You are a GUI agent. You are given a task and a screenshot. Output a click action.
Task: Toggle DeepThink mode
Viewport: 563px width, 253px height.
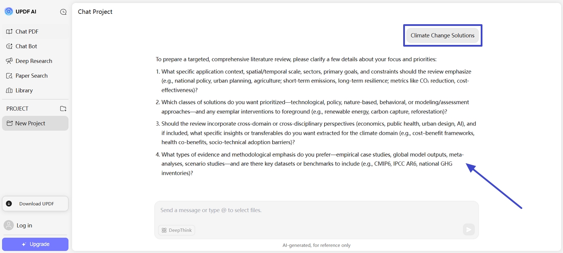coord(177,230)
